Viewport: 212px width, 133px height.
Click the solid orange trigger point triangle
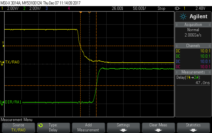click(x=81, y=12)
